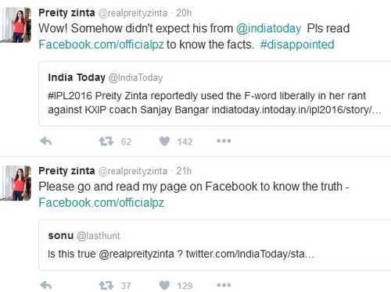Open Facebook.com/officialpz link in first tweet
The height and width of the screenshot is (292, 391).
click(x=101, y=45)
